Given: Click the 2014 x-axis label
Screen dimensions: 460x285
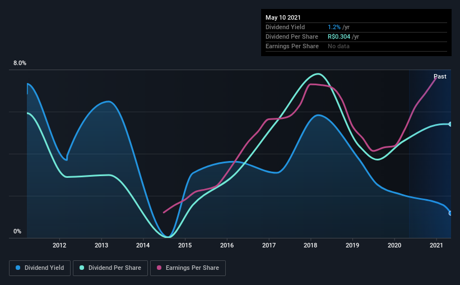Looking at the screenshot, I should pyautogui.click(x=143, y=245).
